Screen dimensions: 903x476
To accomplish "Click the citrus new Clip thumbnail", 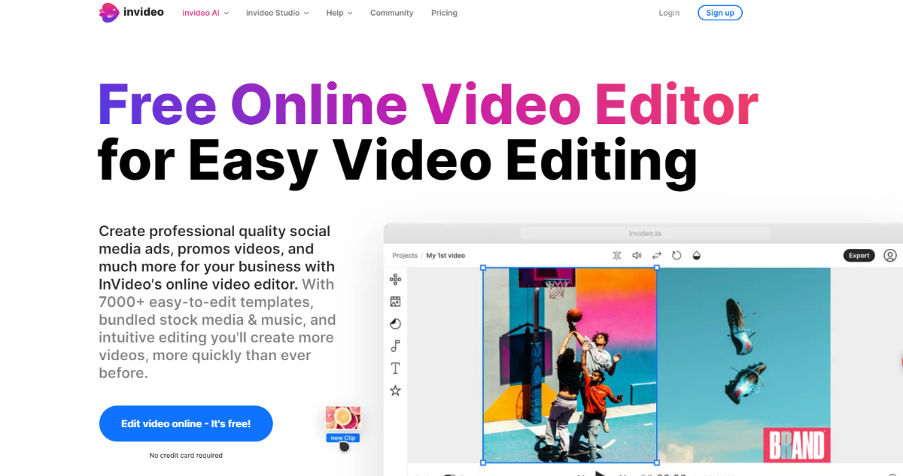I will tap(343, 418).
